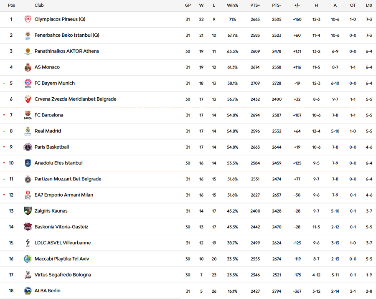Click the Zalgiris Kaunas team logo
376x299 pixels.
pos(28,211)
